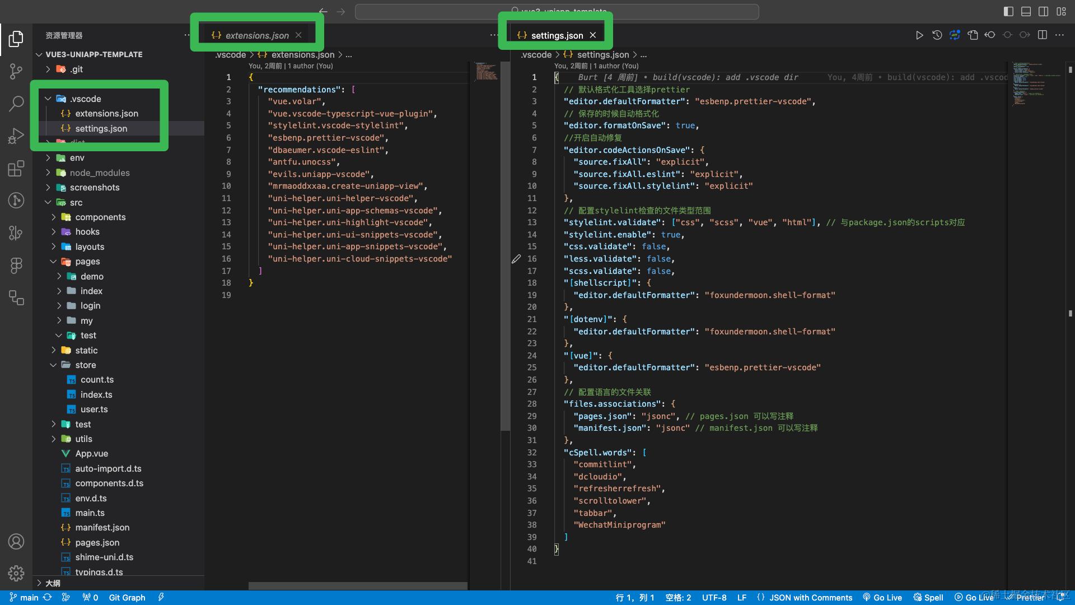Screen dimensions: 1075x605
Task: Close the settings.json tab
Action: pos(593,35)
